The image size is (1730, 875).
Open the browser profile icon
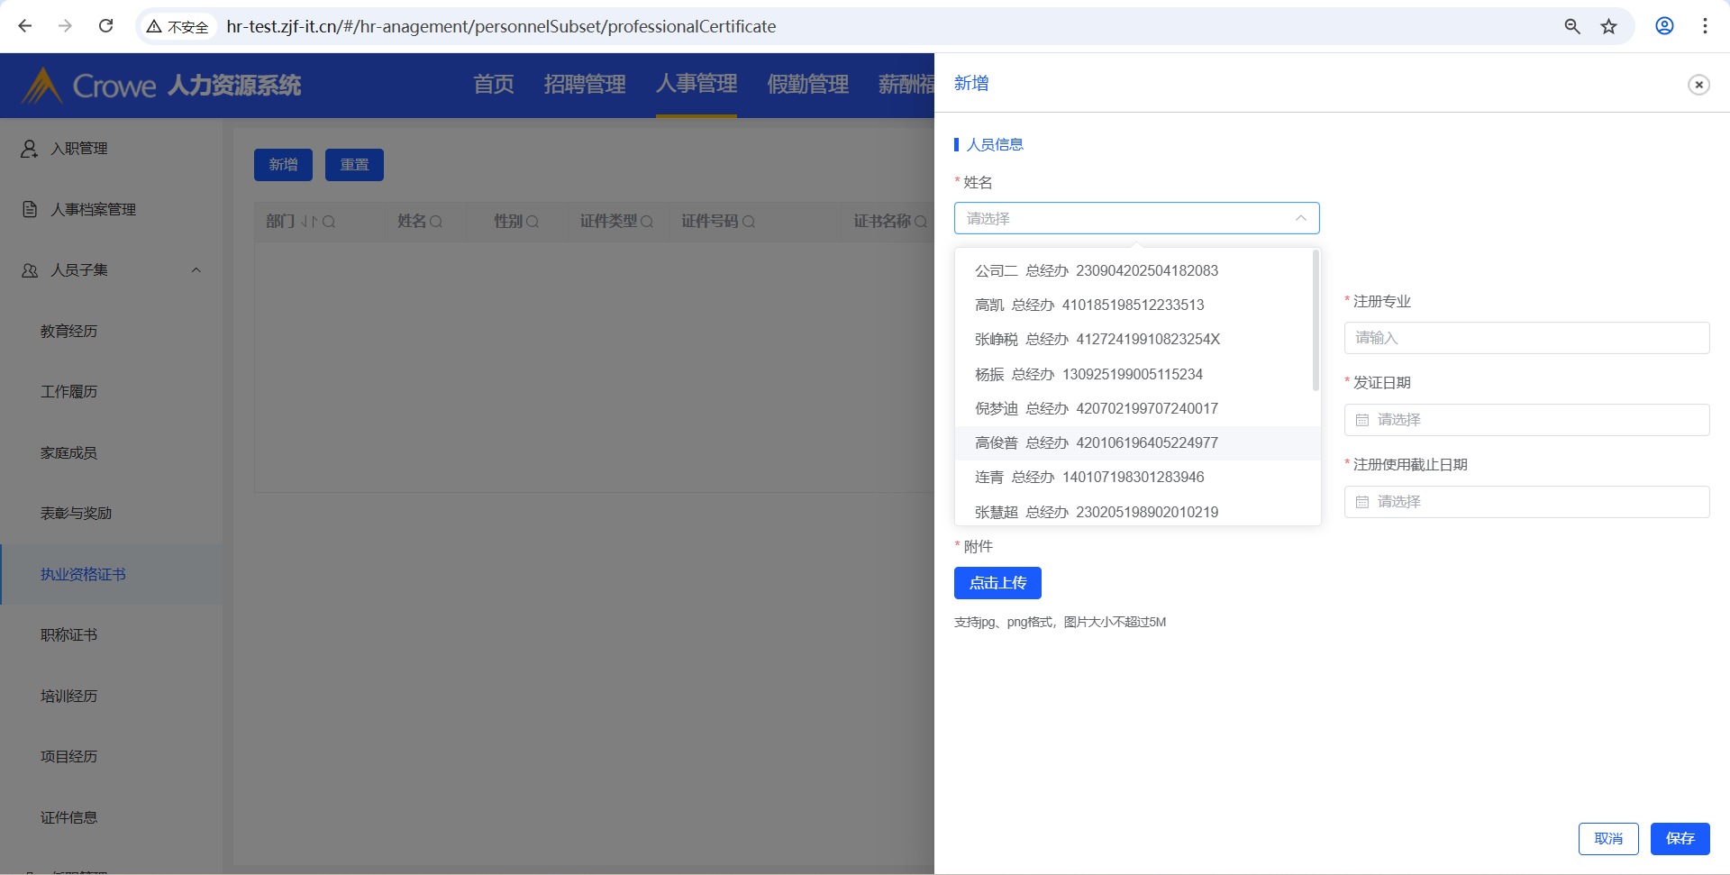1664,26
